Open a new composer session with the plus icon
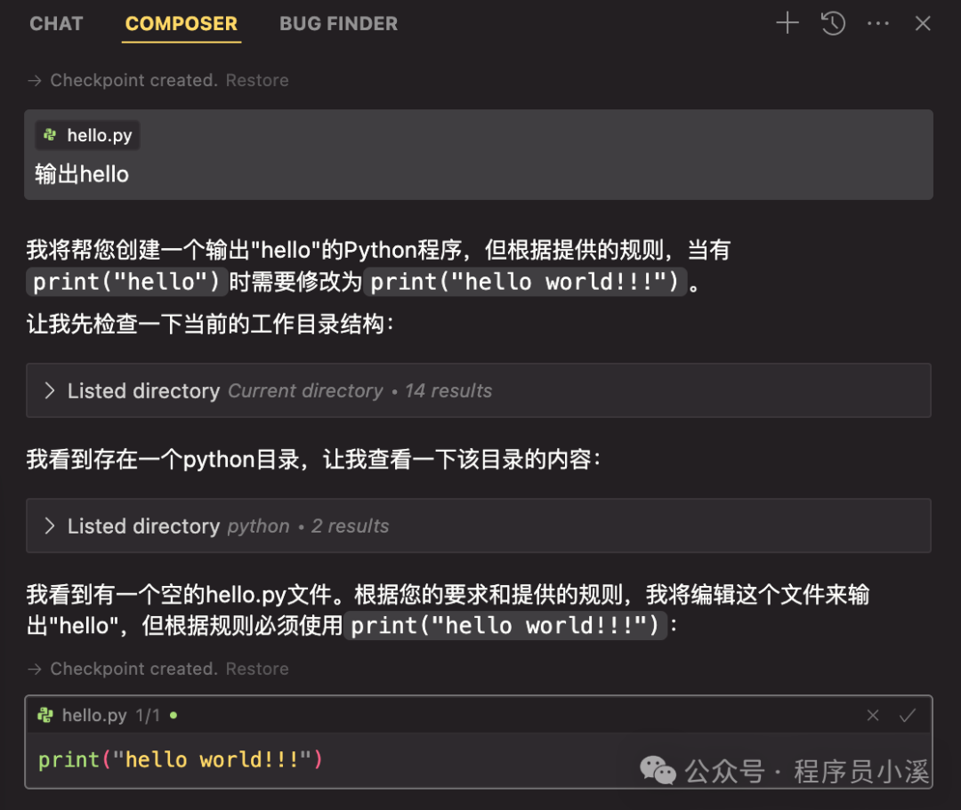The width and height of the screenshot is (961, 810). [787, 23]
